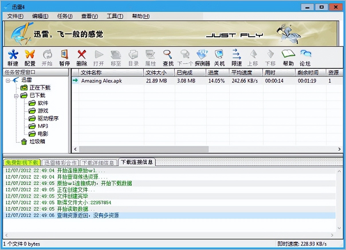Image resolution: width=346 pixels, height=250 pixels.
Task: Sort by 文件名称 column header
Action: click(x=111, y=72)
